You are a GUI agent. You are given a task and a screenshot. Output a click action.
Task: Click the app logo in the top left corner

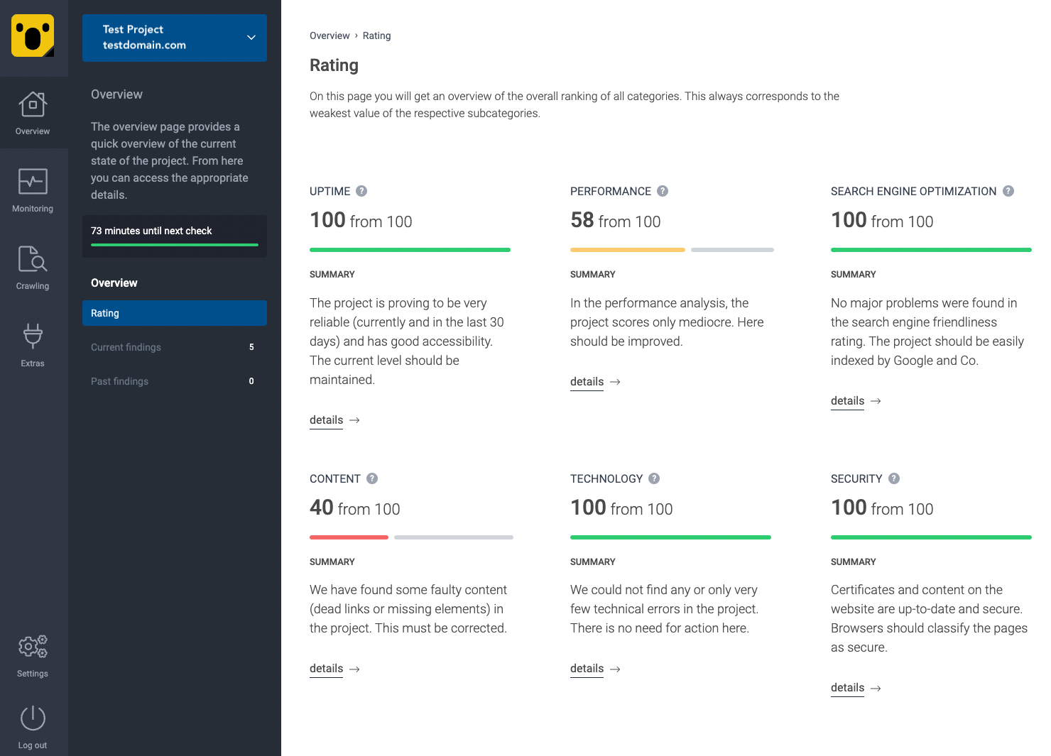[33, 34]
